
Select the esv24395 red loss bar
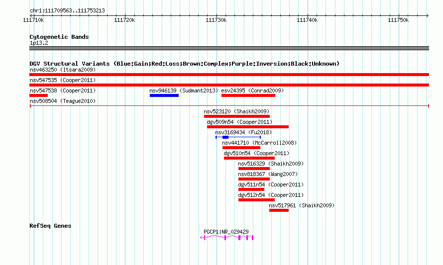(x=248, y=95)
